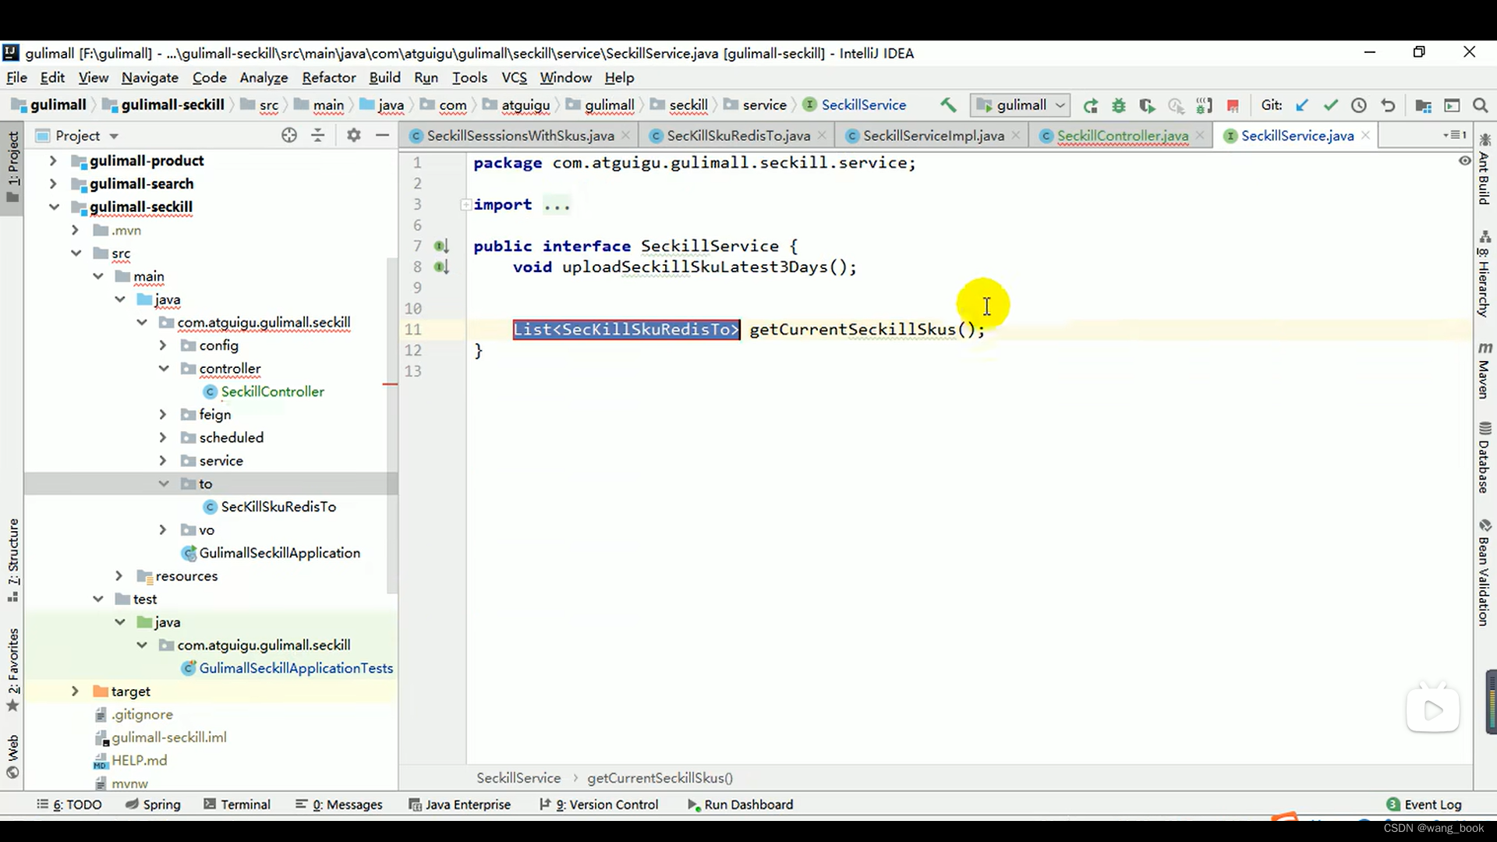Click the Search Everywhere magnifier icon
Screen dimensions: 1497x842
tap(1480, 105)
